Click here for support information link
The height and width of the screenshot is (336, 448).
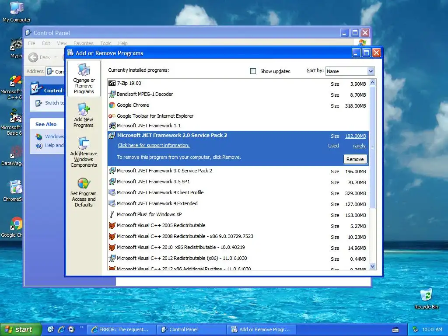(x=154, y=145)
